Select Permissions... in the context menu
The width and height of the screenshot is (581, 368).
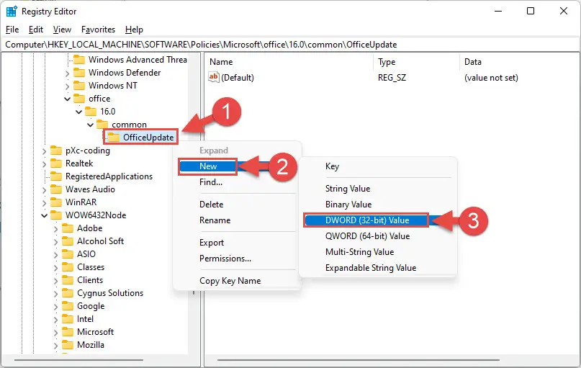coord(225,259)
